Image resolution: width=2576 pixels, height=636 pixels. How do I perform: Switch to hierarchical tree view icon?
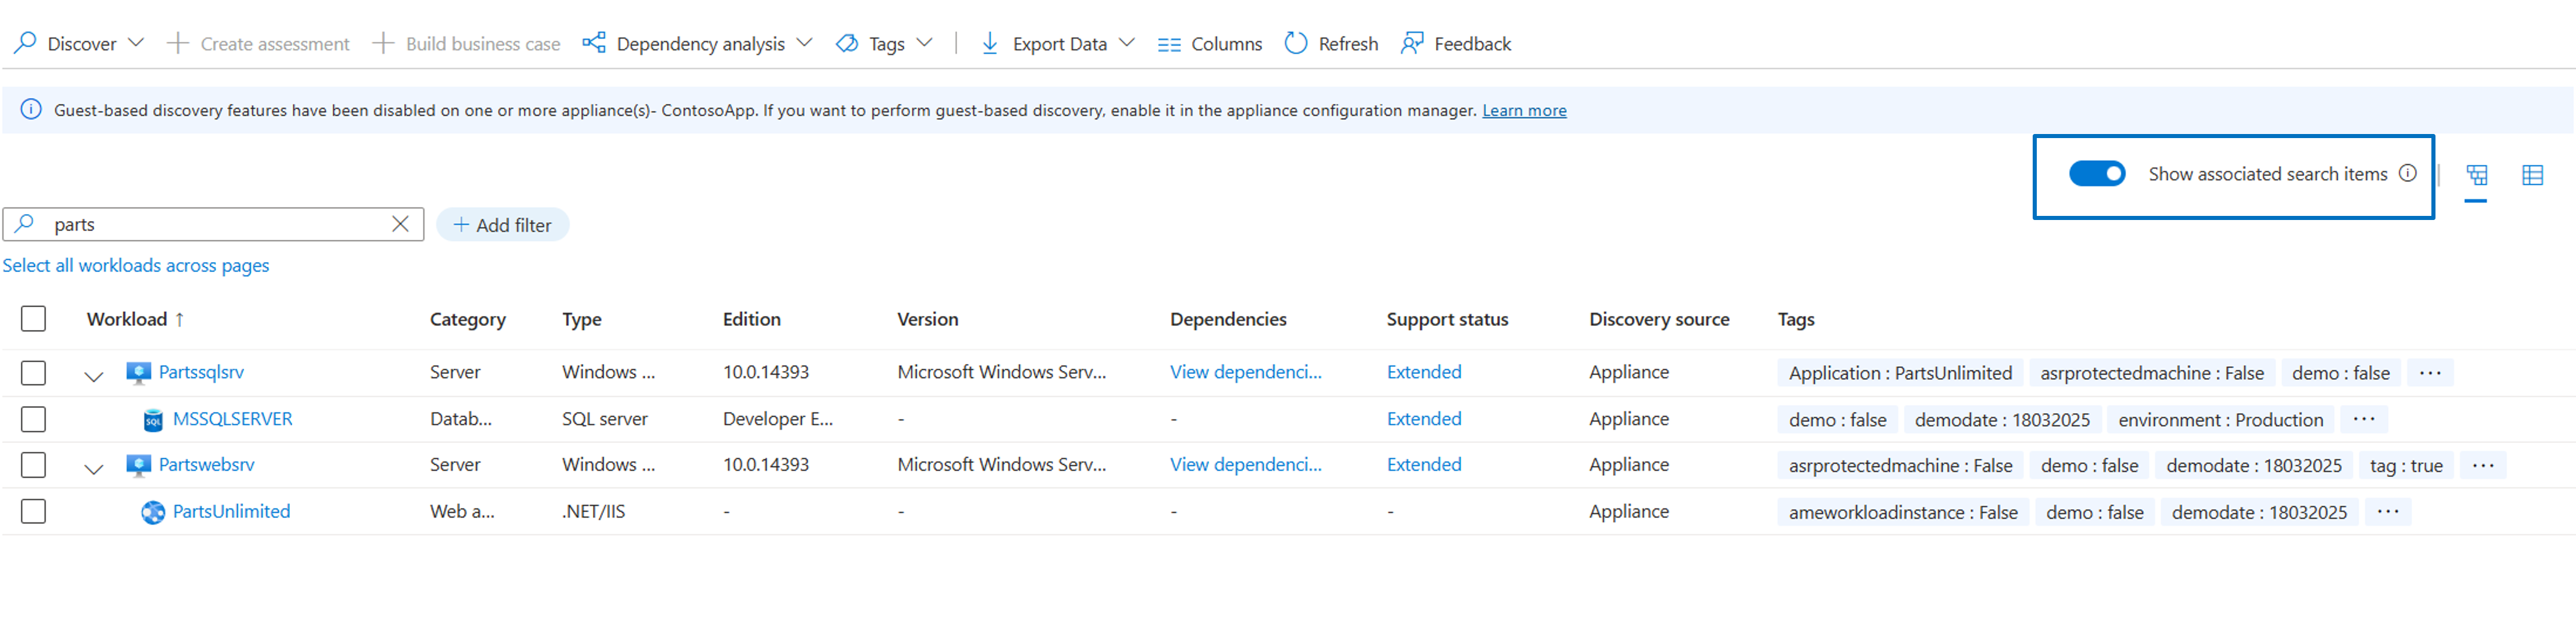2476,175
